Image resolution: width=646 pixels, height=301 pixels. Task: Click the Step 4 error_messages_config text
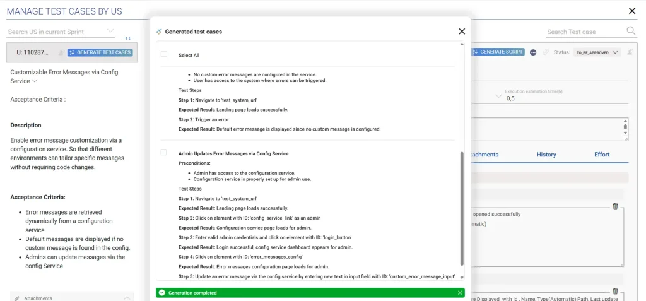(x=240, y=257)
